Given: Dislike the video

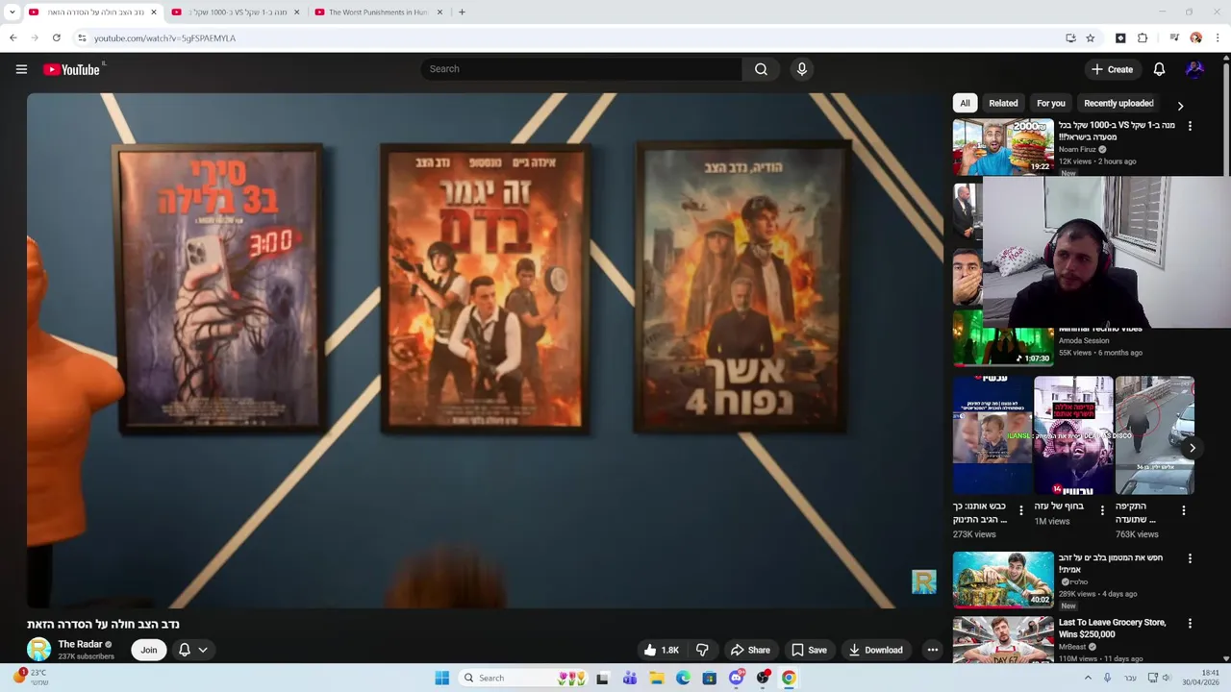Looking at the screenshot, I should [702, 650].
